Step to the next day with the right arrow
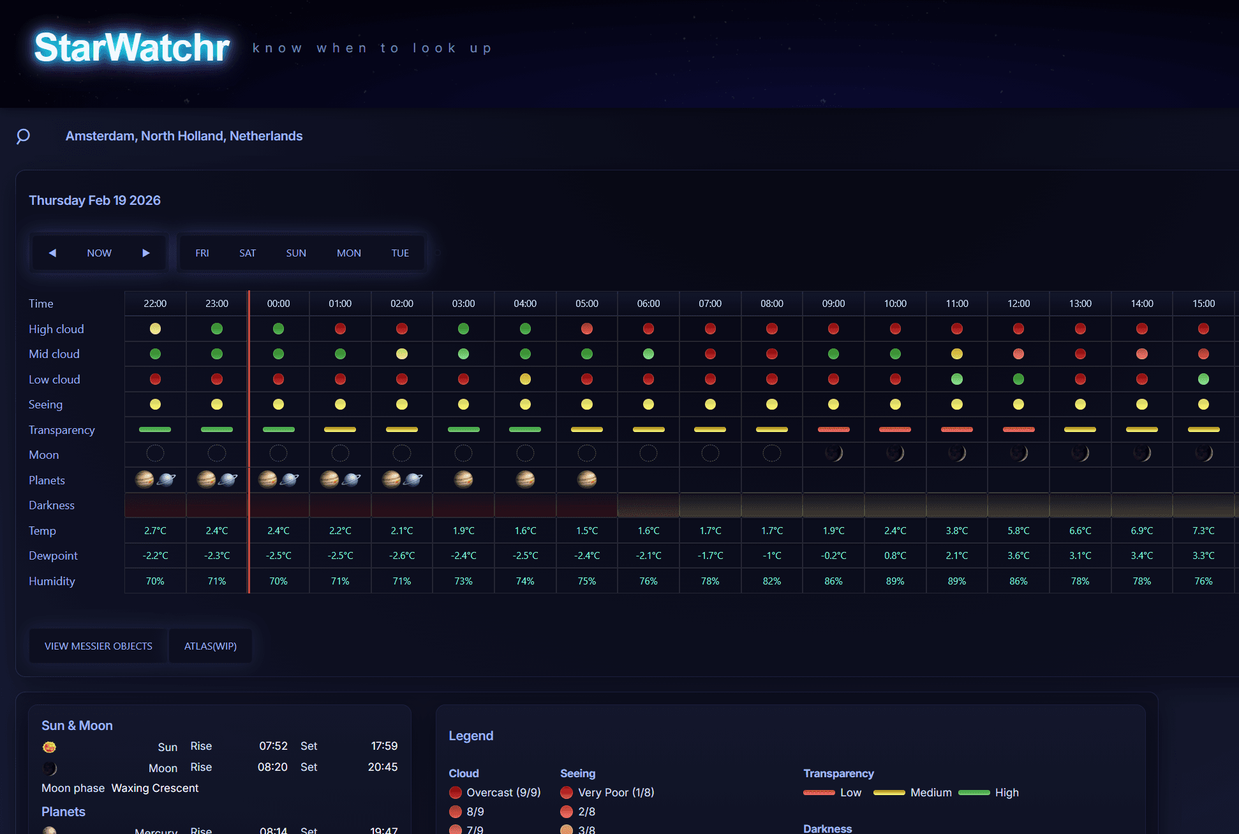 (x=145, y=253)
